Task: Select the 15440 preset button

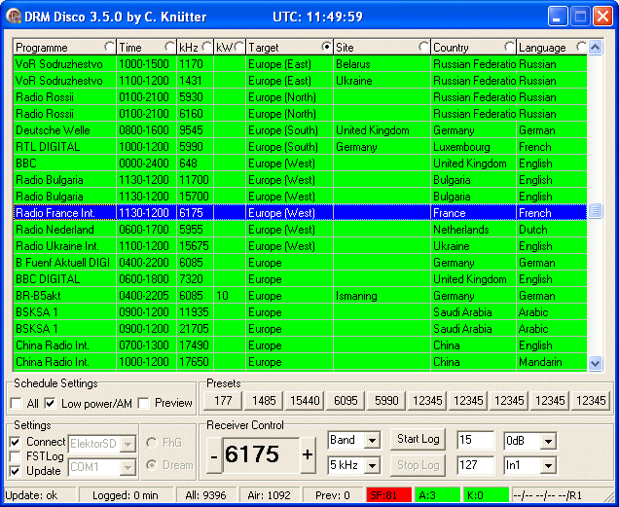Action: (306, 401)
